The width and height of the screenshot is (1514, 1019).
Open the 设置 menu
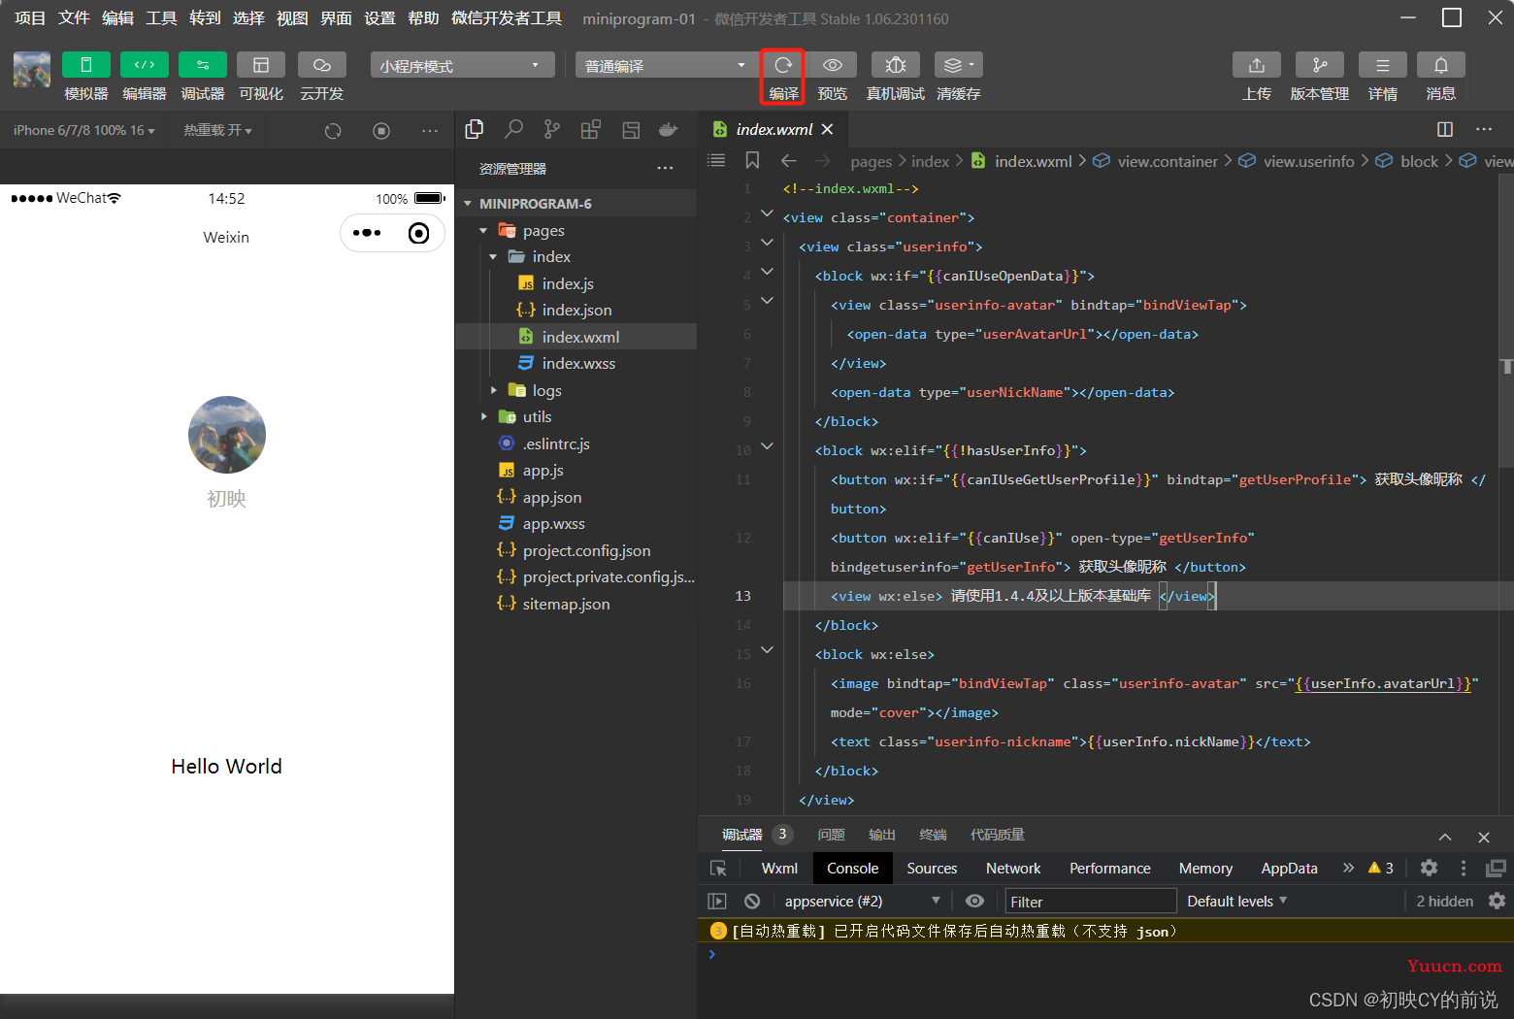[379, 18]
